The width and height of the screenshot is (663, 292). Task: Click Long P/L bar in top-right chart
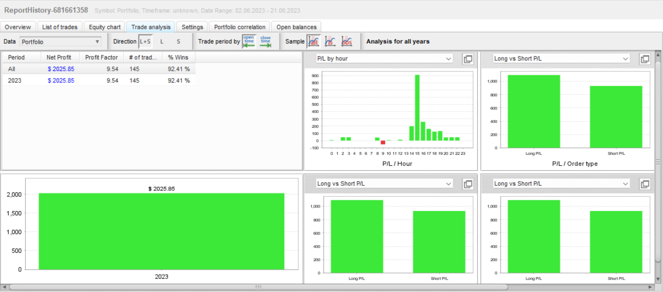[x=534, y=112]
